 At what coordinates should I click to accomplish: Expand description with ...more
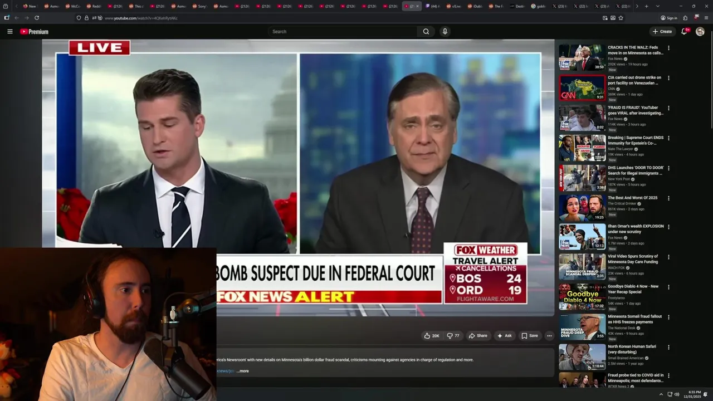(243, 371)
